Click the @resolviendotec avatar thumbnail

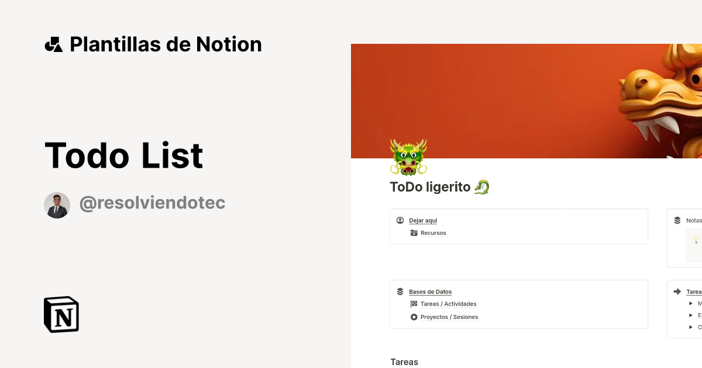click(57, 204)
